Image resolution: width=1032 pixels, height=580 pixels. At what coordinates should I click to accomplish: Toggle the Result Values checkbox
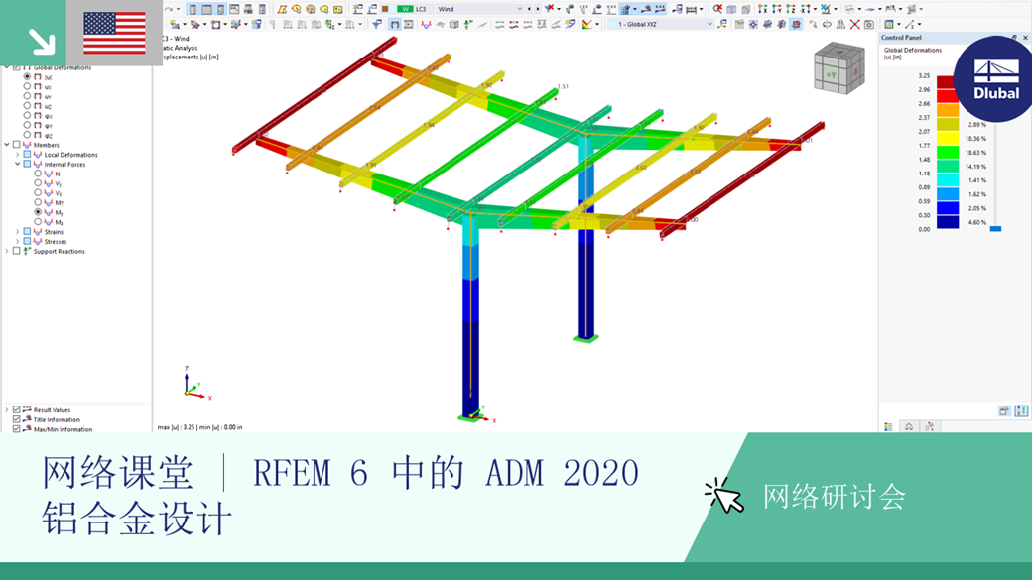tap(17, 409)
